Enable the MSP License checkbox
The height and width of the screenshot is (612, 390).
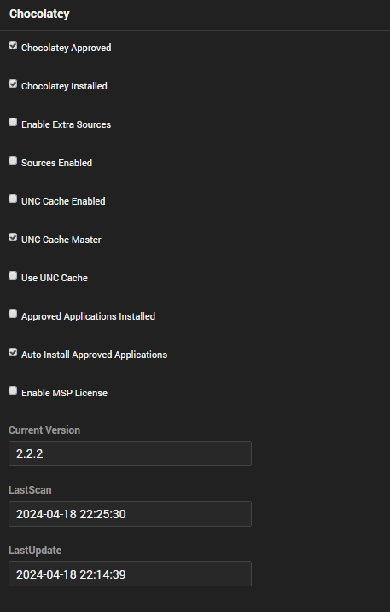pos(13,390)
